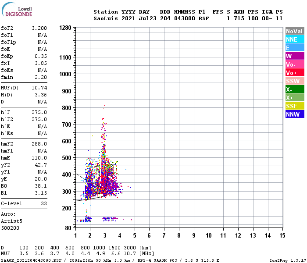307x263 pixels.
Task: Click the 1280 km height axis label
Action: click(65, 28)
